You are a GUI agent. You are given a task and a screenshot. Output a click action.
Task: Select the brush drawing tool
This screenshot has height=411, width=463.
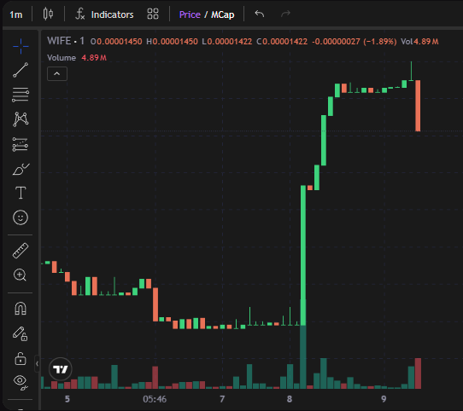[21, 169]
